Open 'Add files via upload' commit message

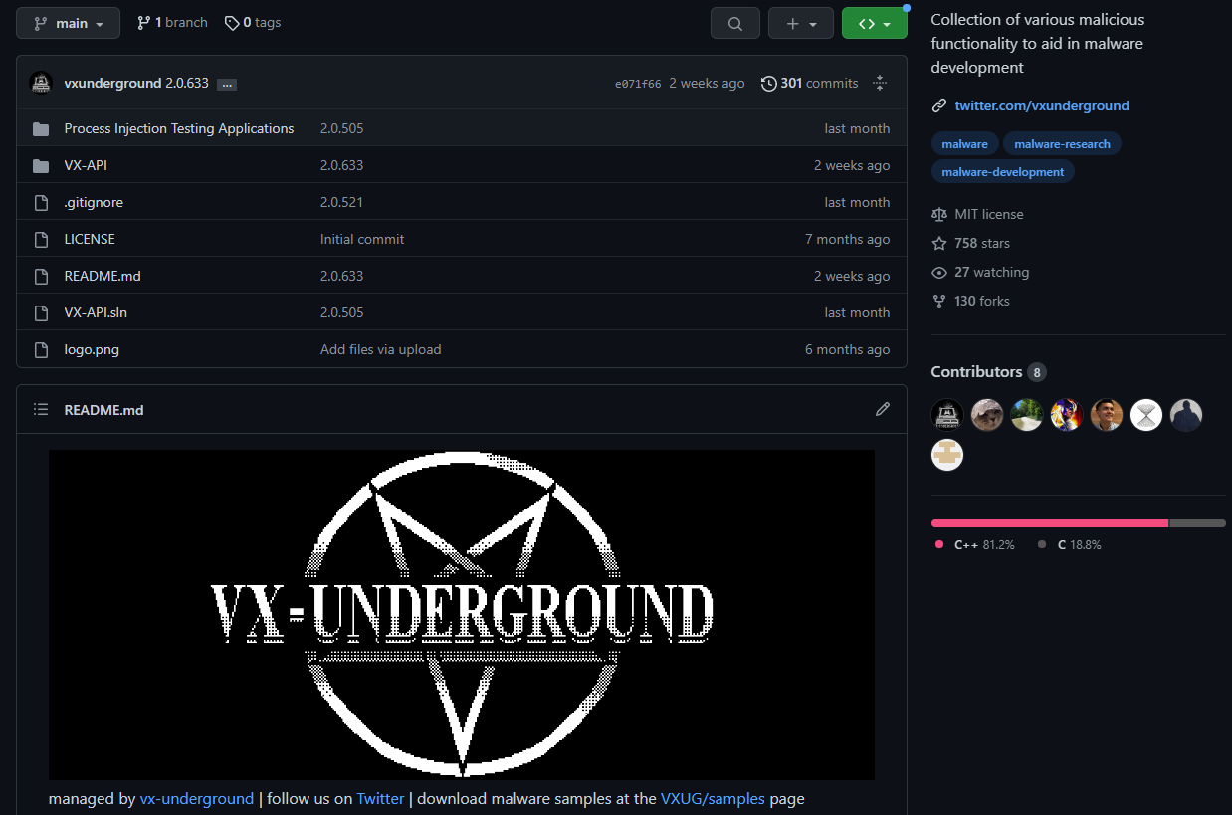[x=380, y=350]
